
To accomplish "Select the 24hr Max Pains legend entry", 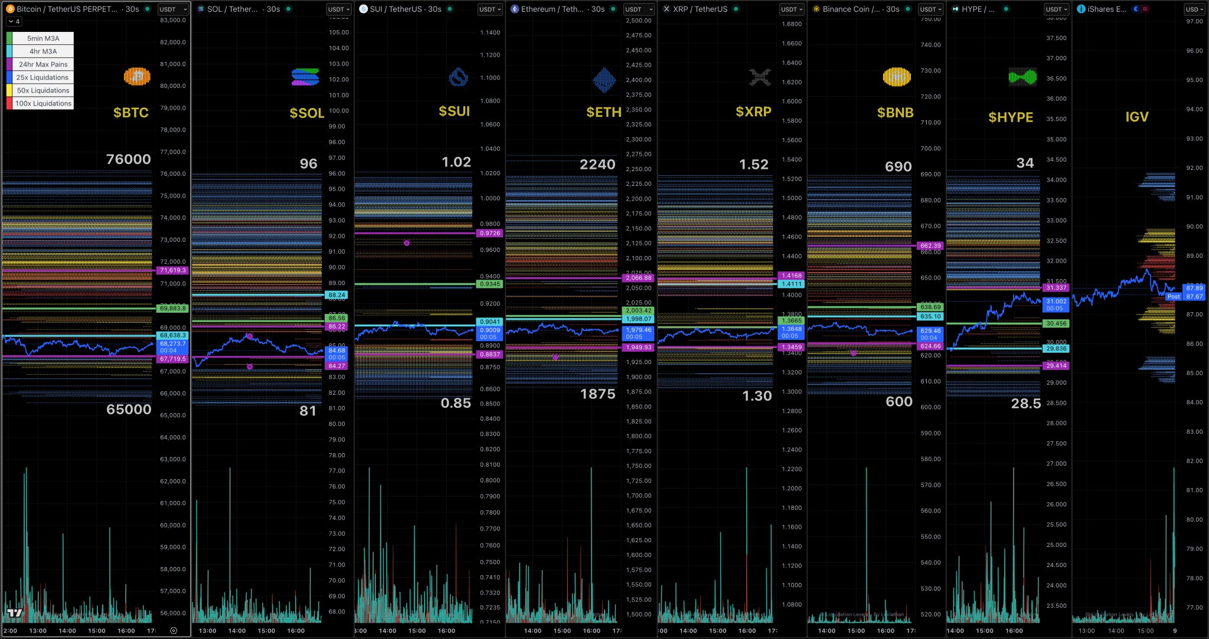I will [43, 64].
